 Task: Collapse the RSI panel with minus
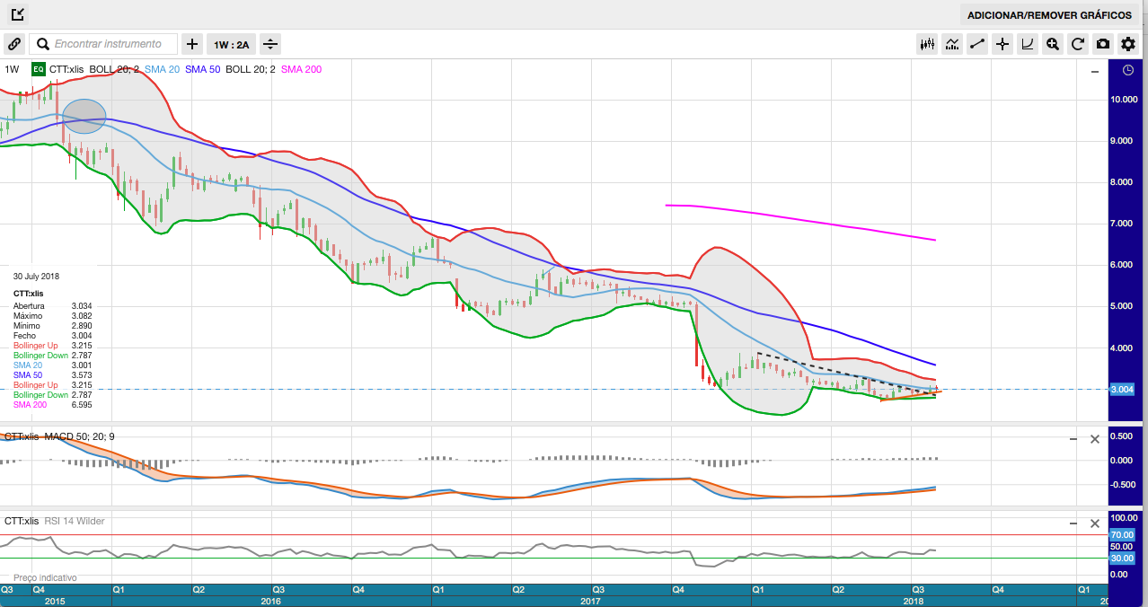coord(1073,523)
